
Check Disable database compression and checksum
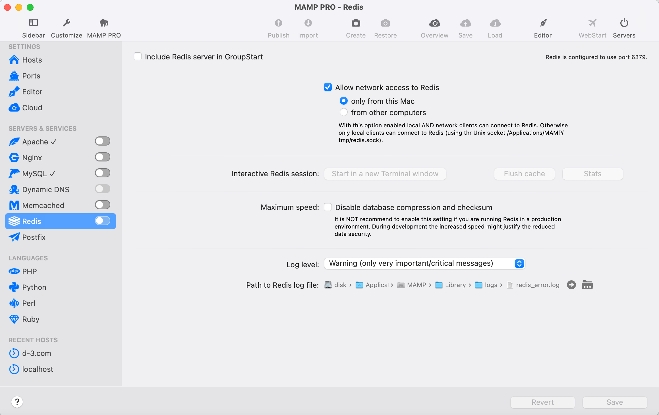click(328, 207)
